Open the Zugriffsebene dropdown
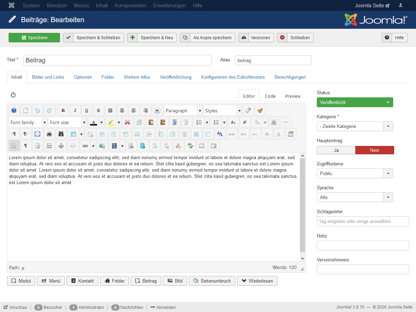This screenshot has height=312, width=416. pos(355,173)
